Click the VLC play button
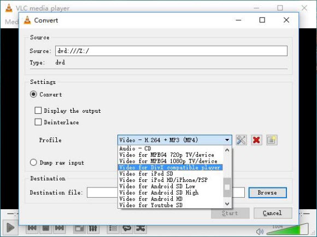This screenshot has width=317, height=237. click(x=10, y=228)
